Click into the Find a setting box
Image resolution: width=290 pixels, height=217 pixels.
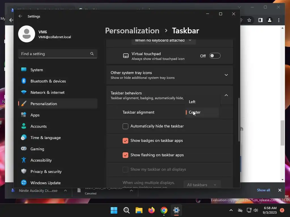58,54
